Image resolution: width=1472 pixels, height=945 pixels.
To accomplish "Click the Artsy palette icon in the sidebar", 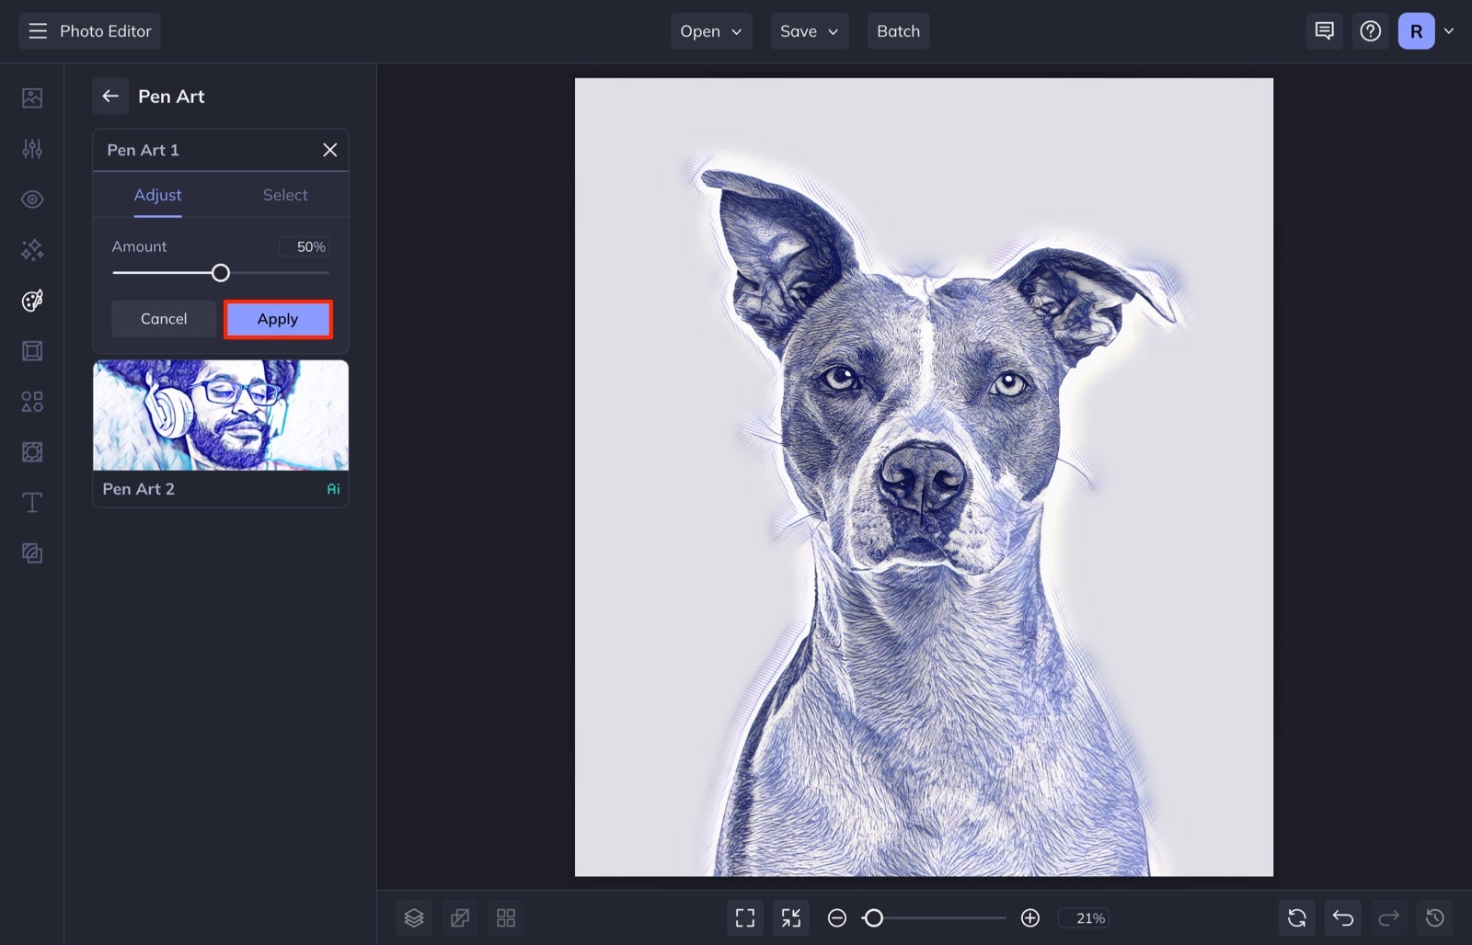I will [x=31, y=300].
